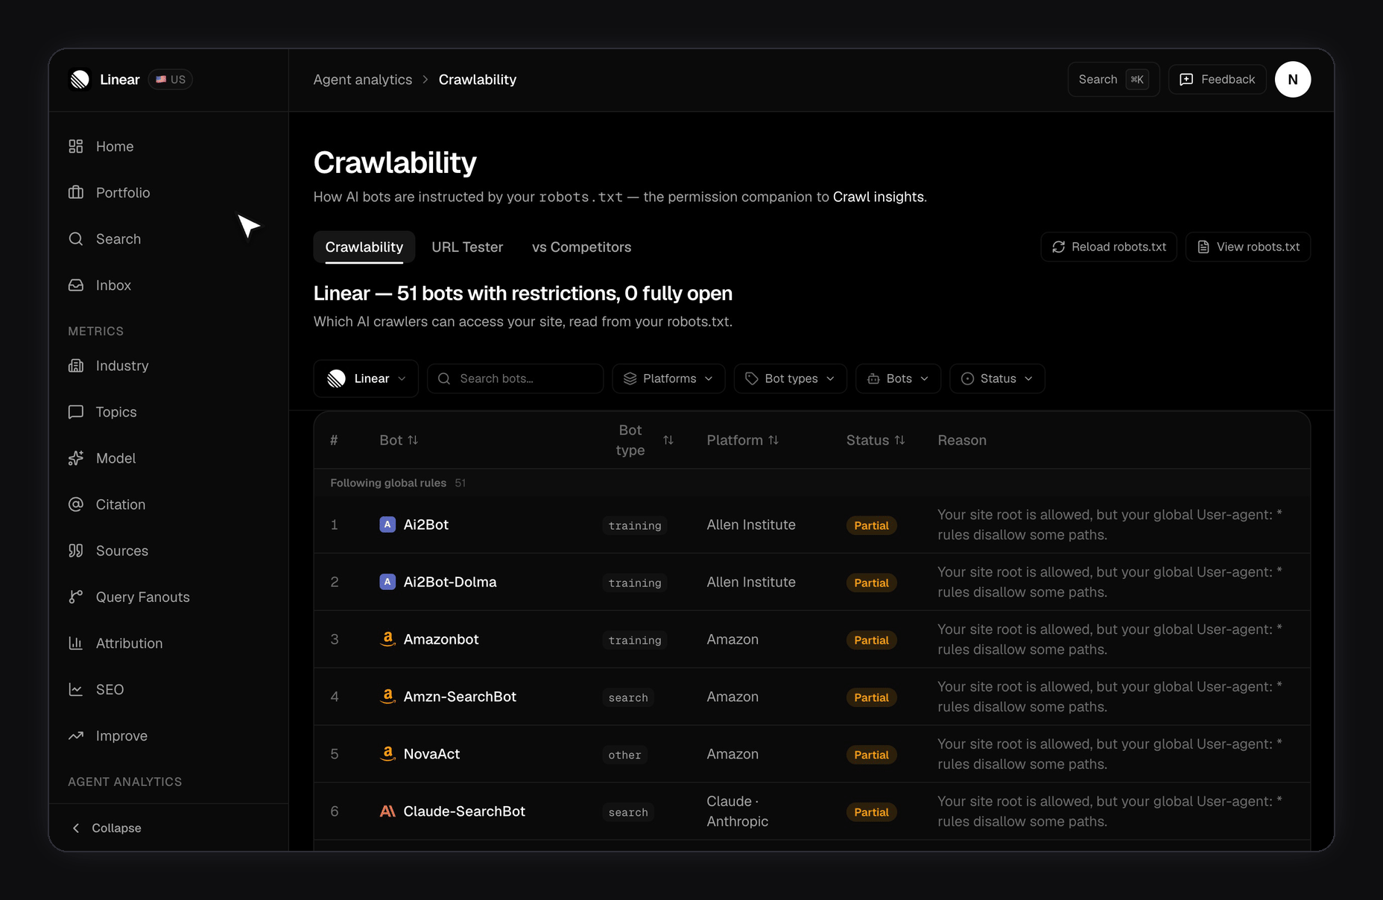The width and height of the screenshot is (1383, 900).
Task: Click the Amazonbot Amazon logo icon
Action: pos(387,639)
